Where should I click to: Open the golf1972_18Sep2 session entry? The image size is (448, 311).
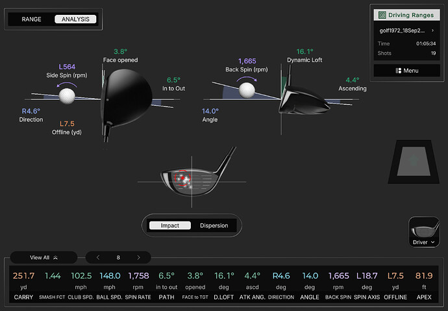pyautogui.click(x=406, y=31)
